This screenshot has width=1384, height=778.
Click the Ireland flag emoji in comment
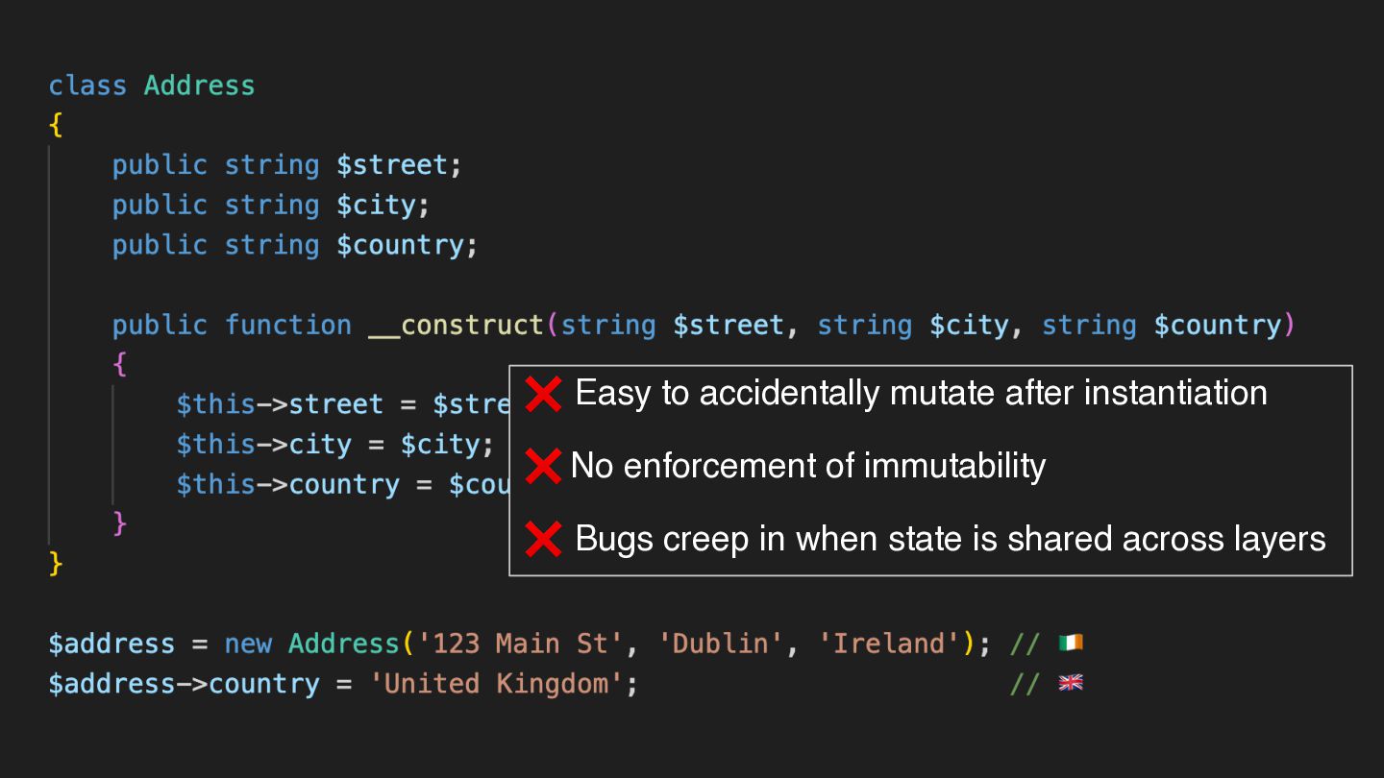(x=1071, y=643)
